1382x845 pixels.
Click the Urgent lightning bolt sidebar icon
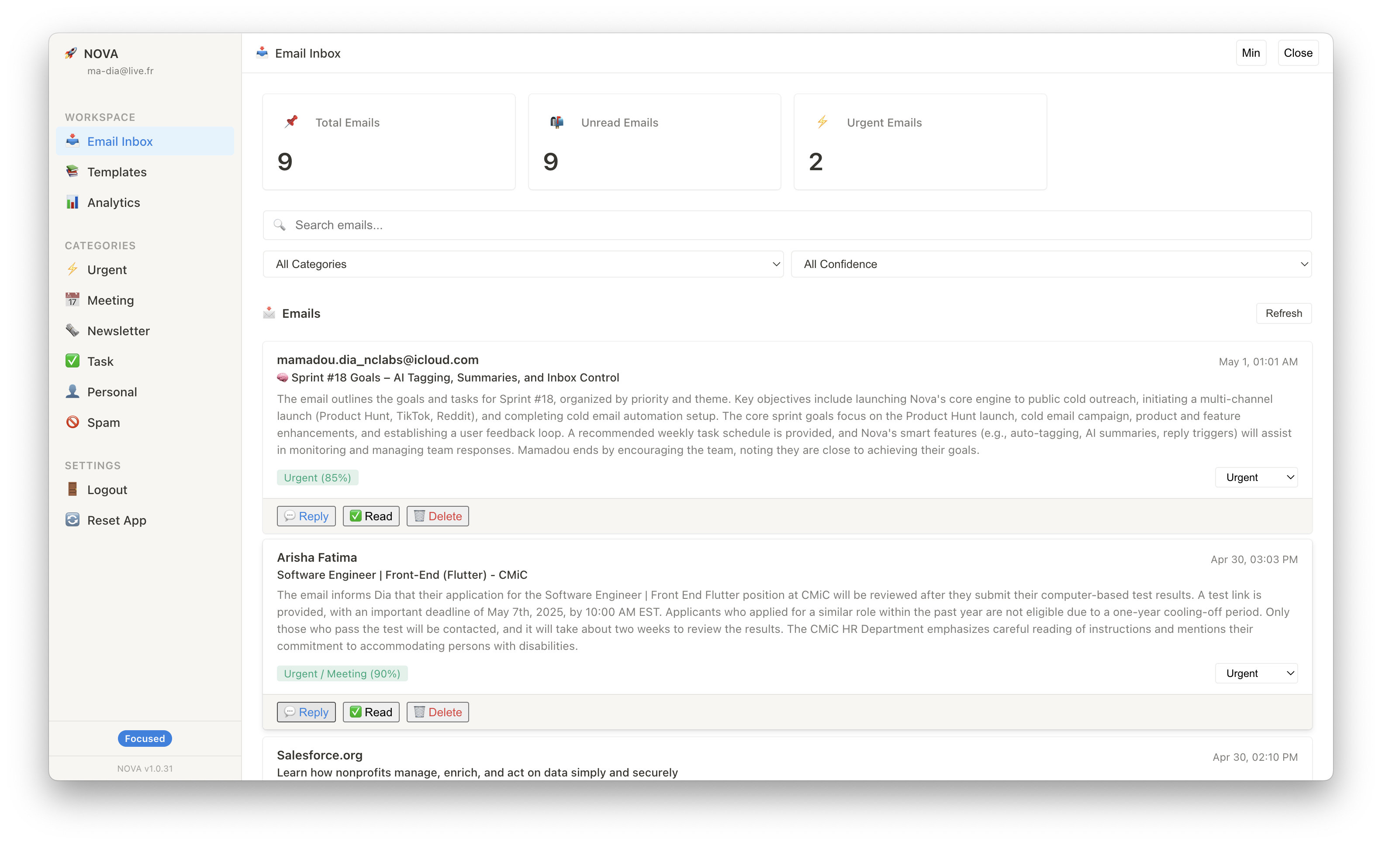tap(73, 270)
